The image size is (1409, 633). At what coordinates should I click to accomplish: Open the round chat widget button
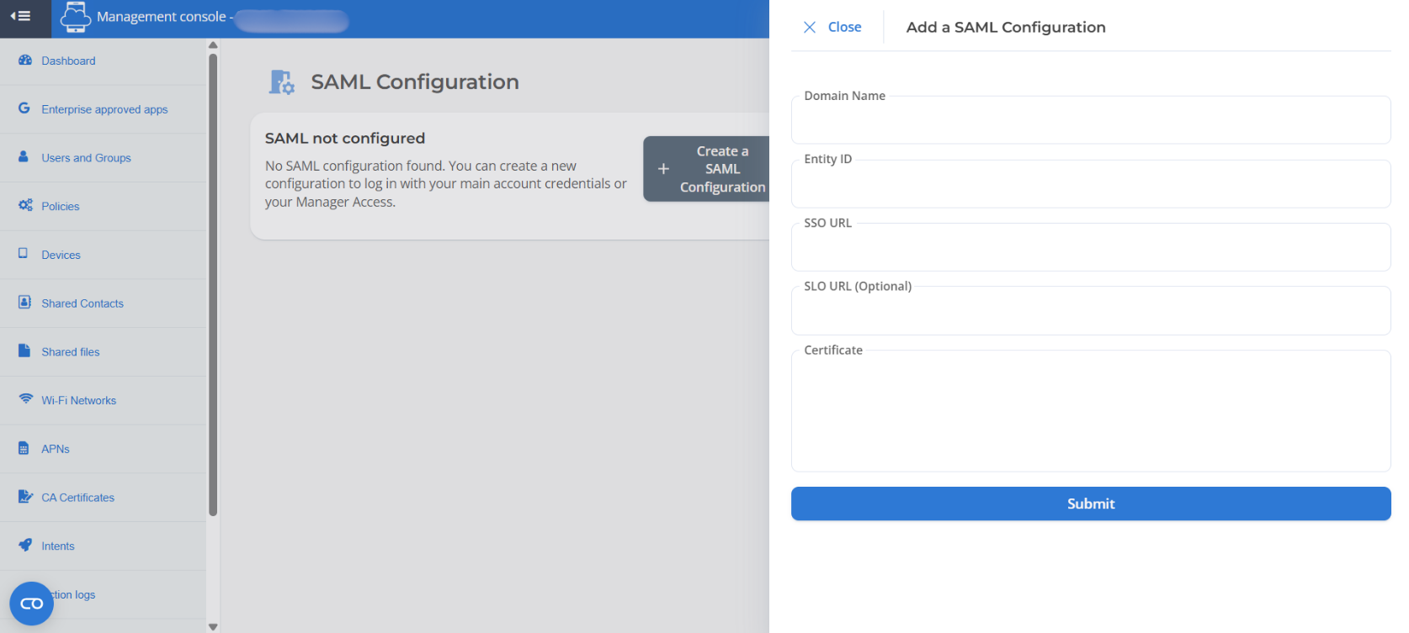tap(32, 604)
